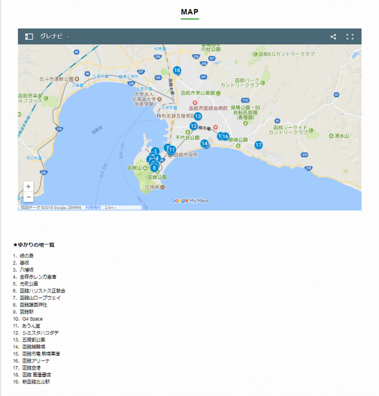Click the 函館市医師会病院 hospital icon
The height and width of the screenshot is (396, 379).
(195, 102)
